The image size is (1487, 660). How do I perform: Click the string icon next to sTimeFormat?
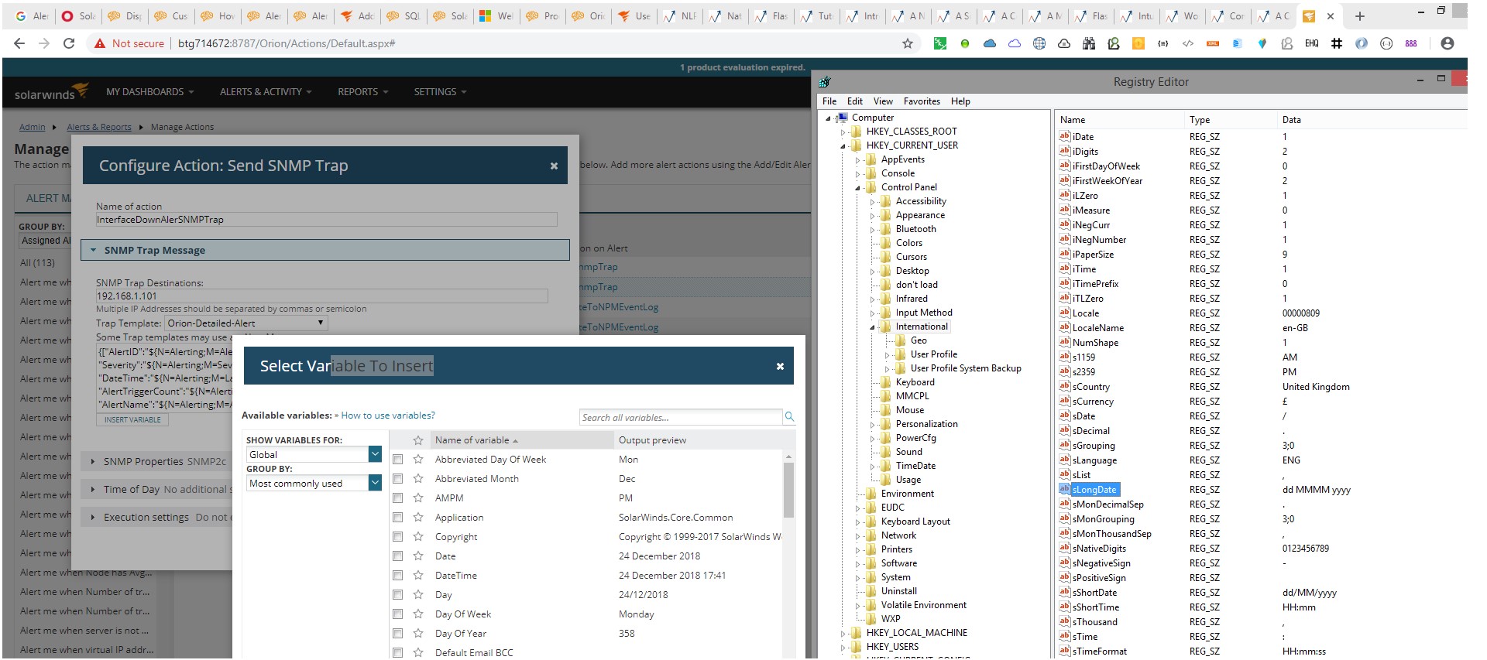pyautogui.click(x=1065, y=651)
